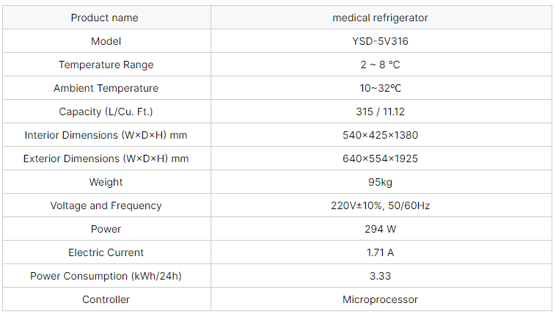The image size is (556, 317).
Task: Click the 2 ~ 8 °C value
Action: 380,65
